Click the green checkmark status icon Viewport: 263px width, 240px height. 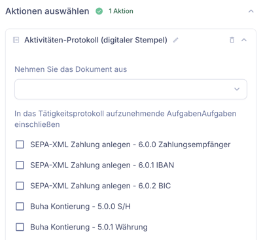point(99,11)
